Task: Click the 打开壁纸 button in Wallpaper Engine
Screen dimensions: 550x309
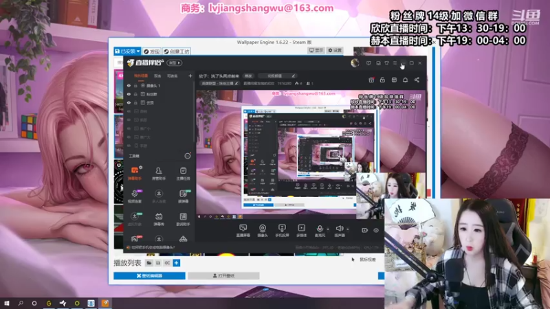Action: click(x=223, y=276)
